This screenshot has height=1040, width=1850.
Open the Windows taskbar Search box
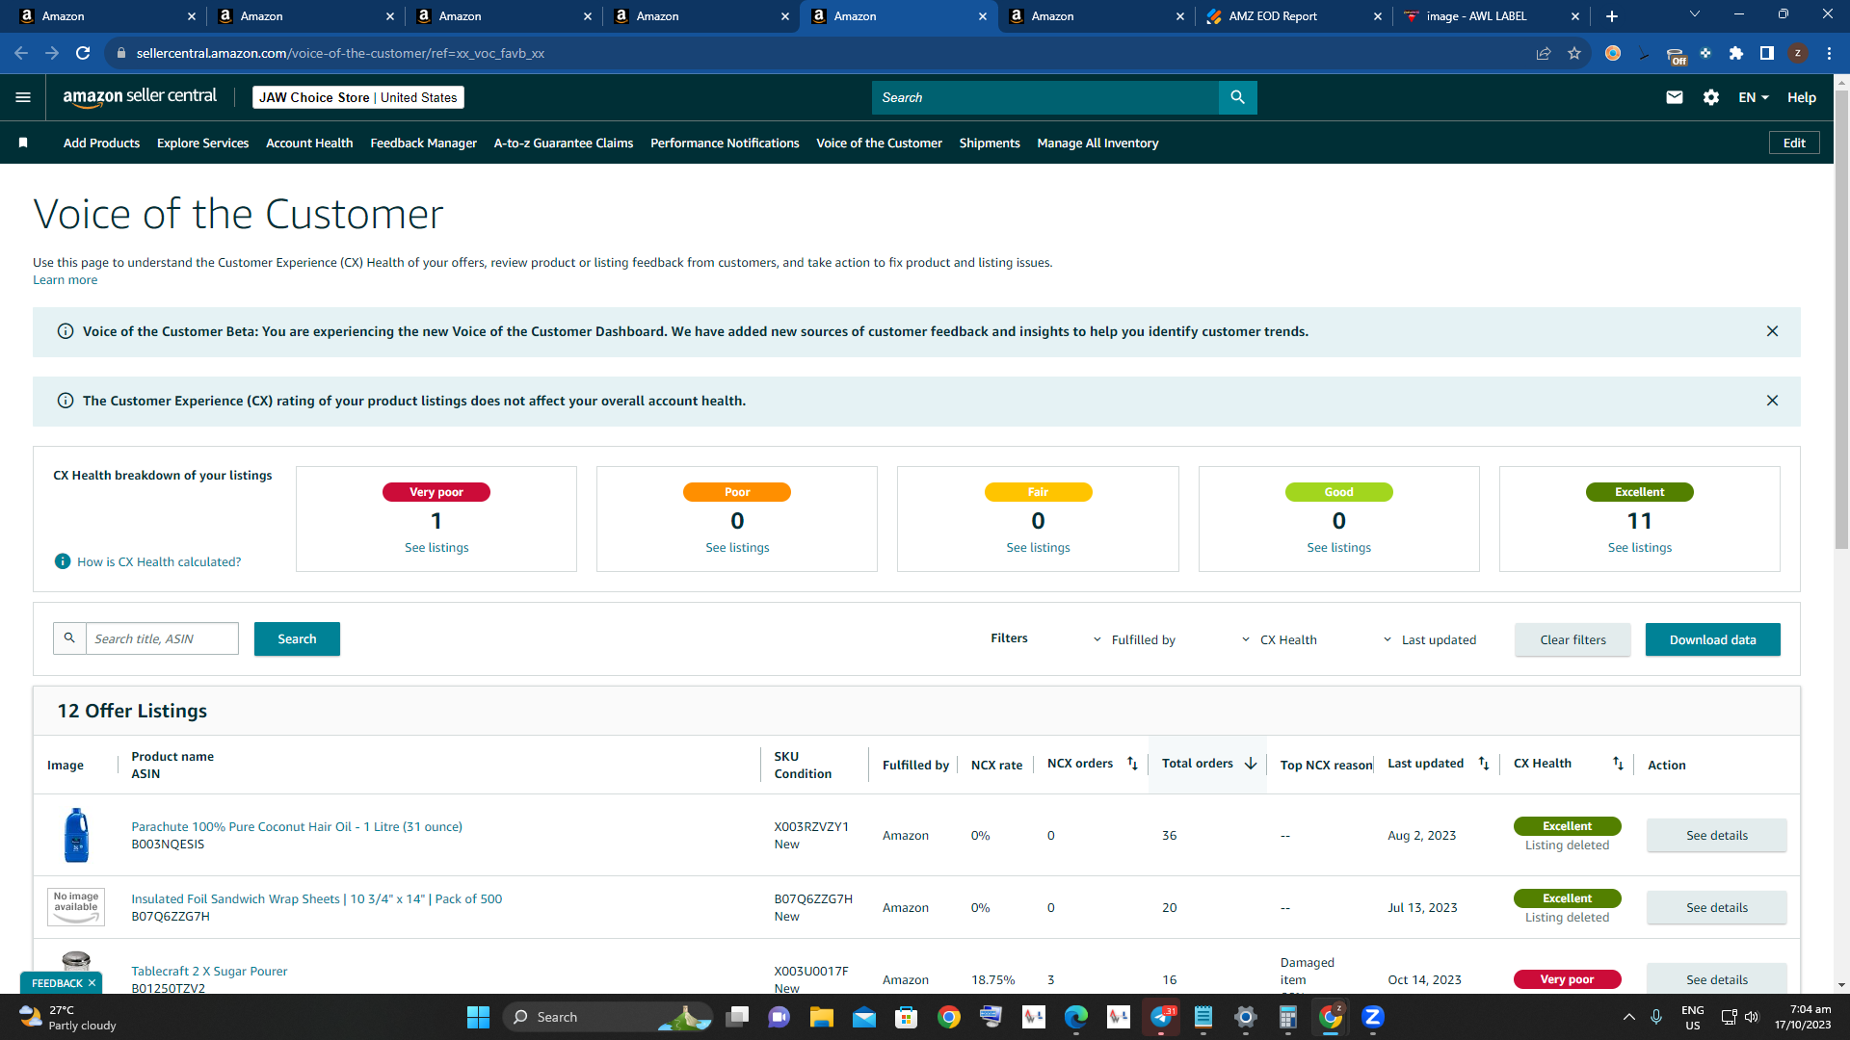pyautogui.click(x=607, y=1017)
